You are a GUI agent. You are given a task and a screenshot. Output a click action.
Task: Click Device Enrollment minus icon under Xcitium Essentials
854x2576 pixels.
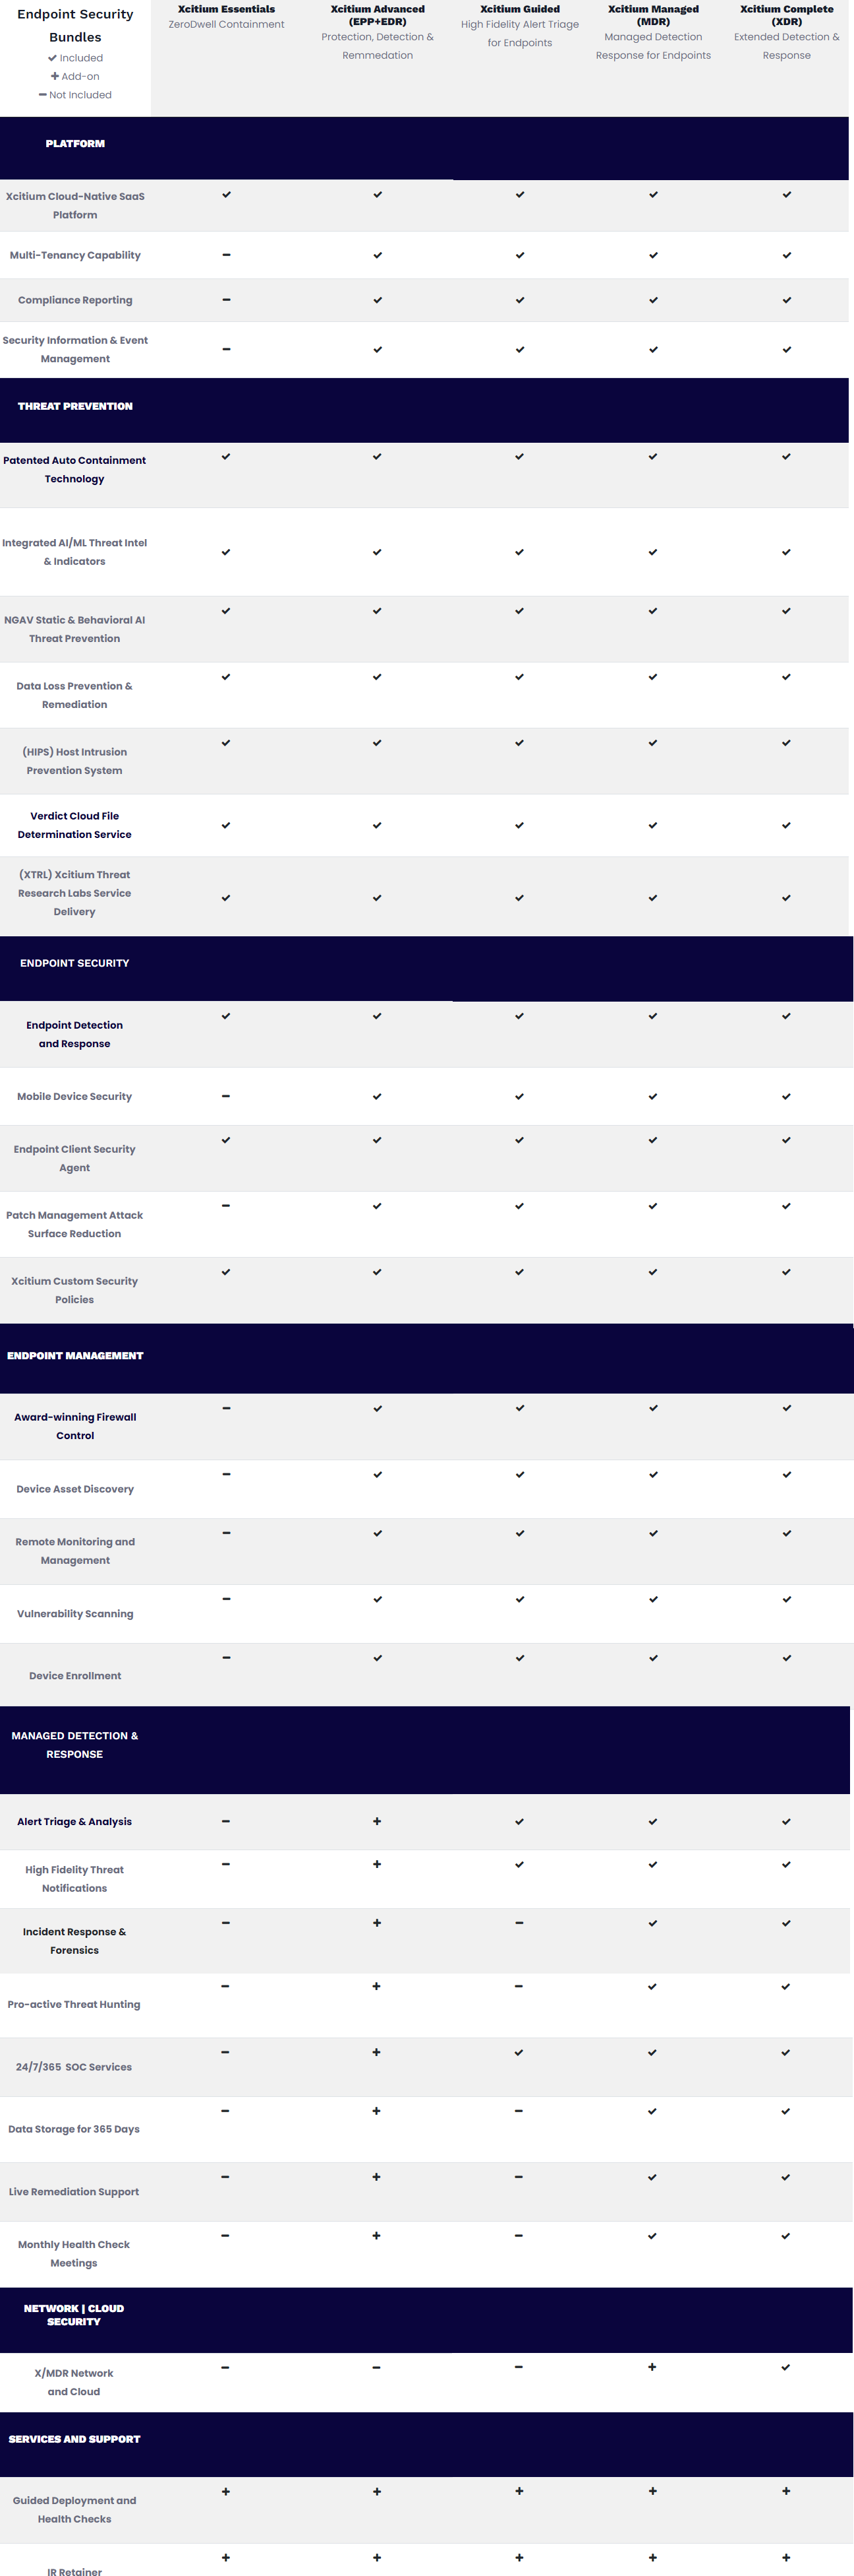click(227, 1658)
